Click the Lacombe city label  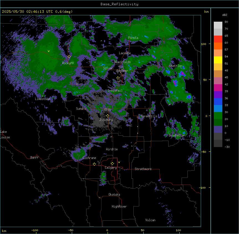click(125, 53)
